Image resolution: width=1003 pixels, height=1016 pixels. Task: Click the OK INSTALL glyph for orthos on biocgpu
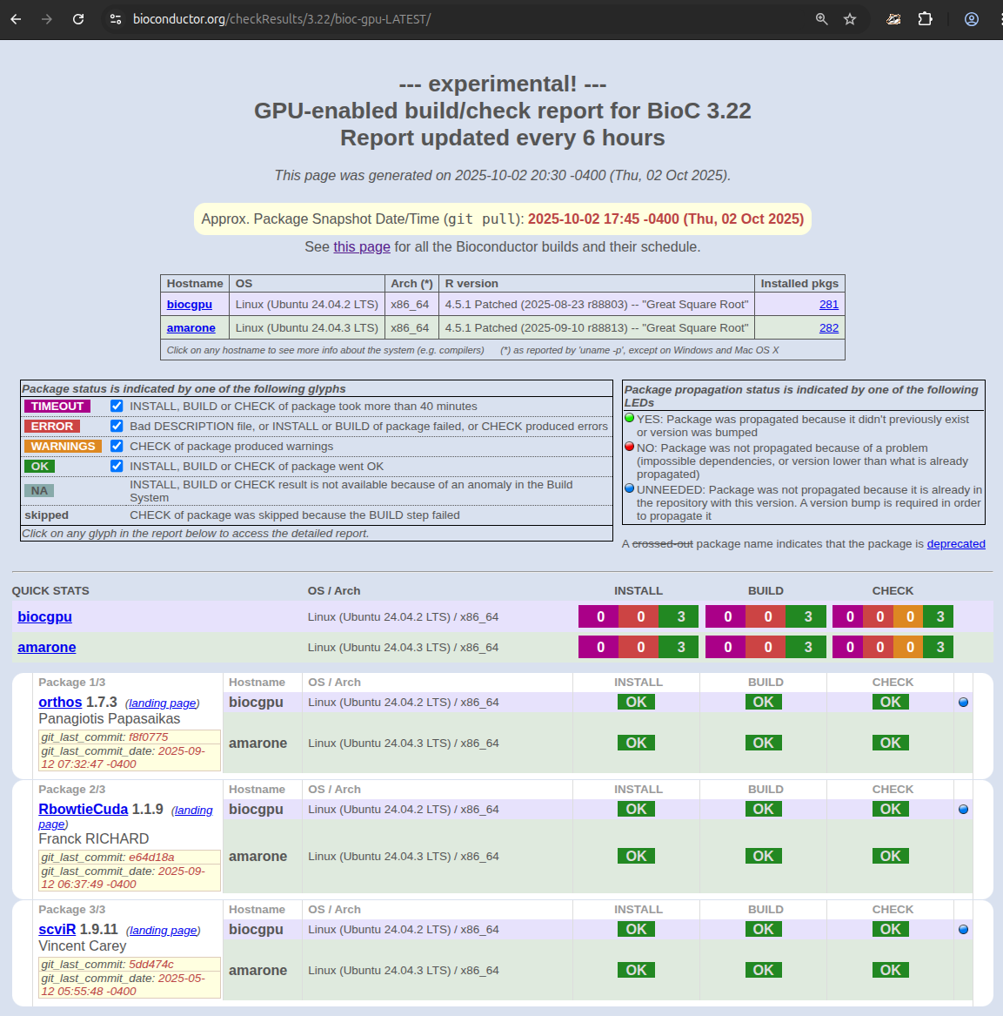tap(636, 703)
